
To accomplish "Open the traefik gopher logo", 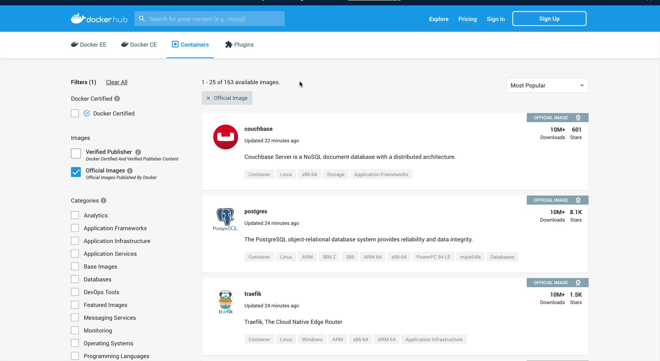I will pyautogui.click(x=225, y=302).
